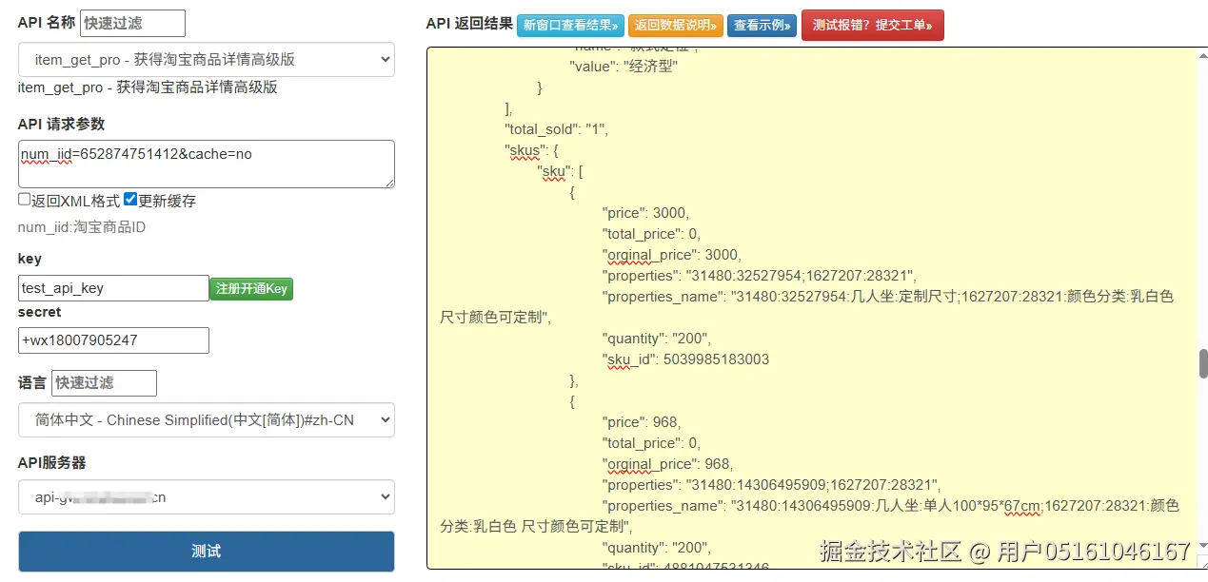Click the orange 返回数据说明 button
The image size is (1208, 582).
(x=675, y=26)
